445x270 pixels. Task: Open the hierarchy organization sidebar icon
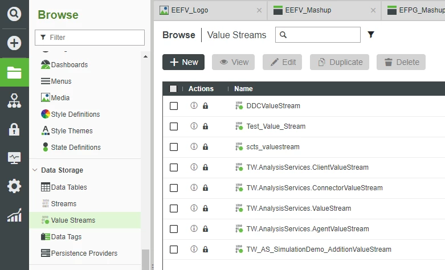[x=14, y=101]
